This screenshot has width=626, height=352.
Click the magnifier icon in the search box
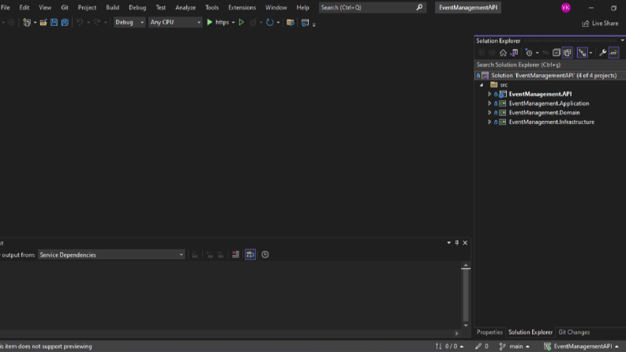(419, 7)
